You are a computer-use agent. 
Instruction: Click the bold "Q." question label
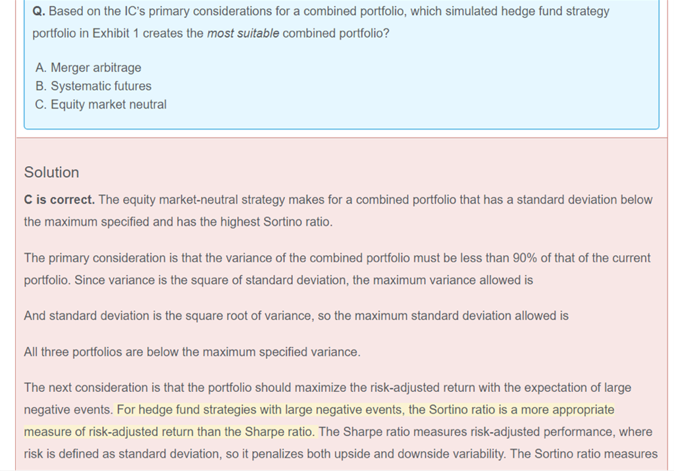tap(38, 12)
